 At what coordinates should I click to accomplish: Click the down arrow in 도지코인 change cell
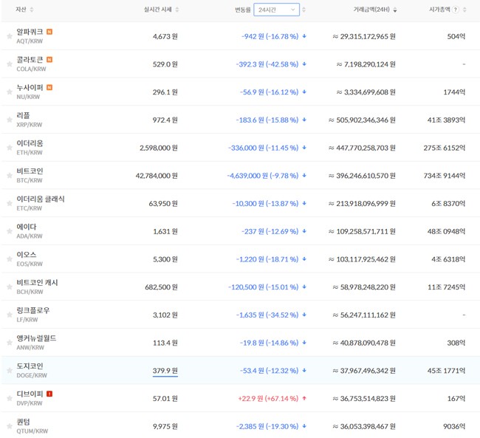[304, 371]
